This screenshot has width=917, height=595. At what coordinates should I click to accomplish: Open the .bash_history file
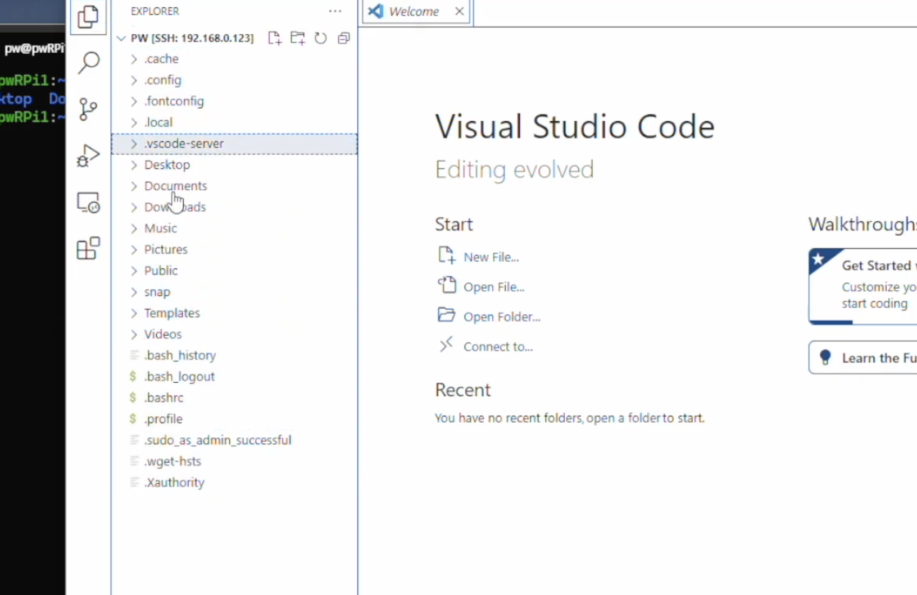pyautogui.click(x=234, y=355)
